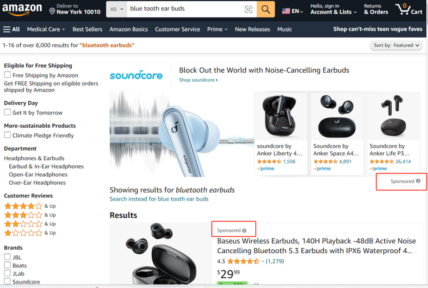Open New Releases from the navigation bar

(x=252, y=29)
